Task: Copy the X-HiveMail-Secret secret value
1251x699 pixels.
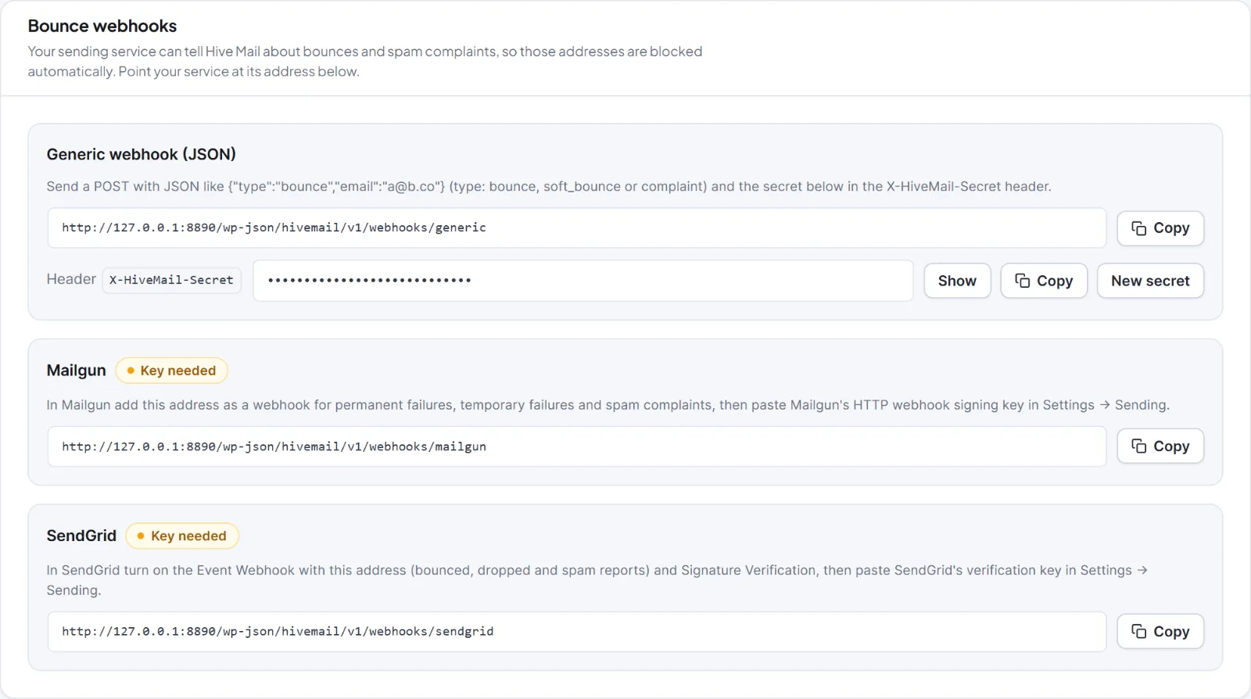Action: (x=1044, y=281)
